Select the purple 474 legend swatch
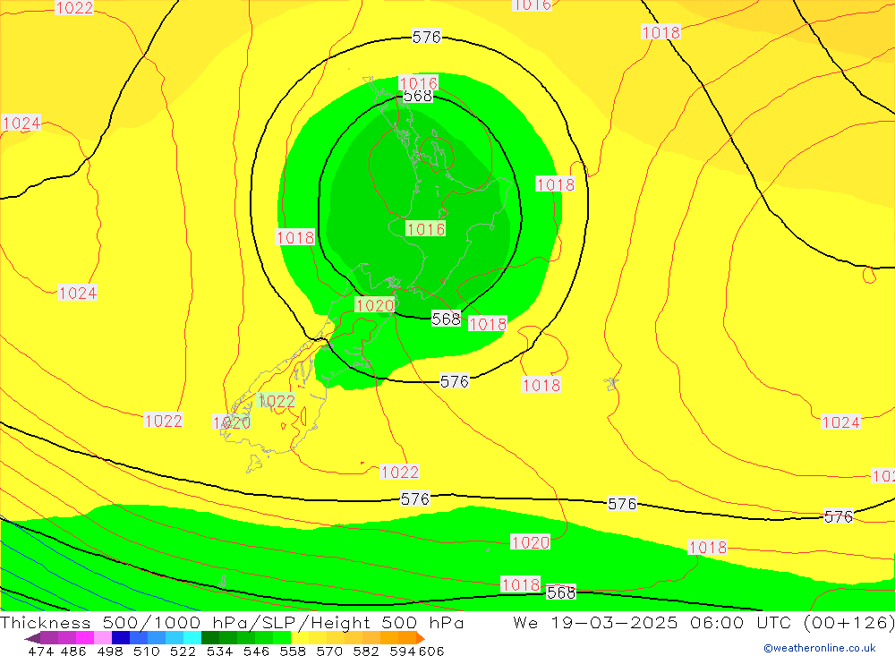 48,638
